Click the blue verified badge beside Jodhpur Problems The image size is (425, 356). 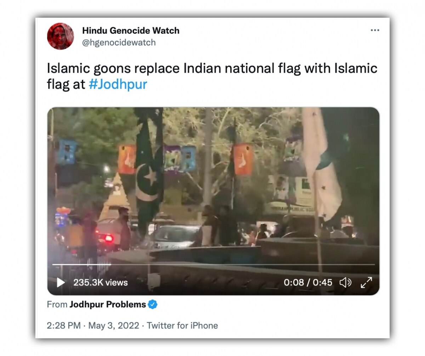(153, 304)
